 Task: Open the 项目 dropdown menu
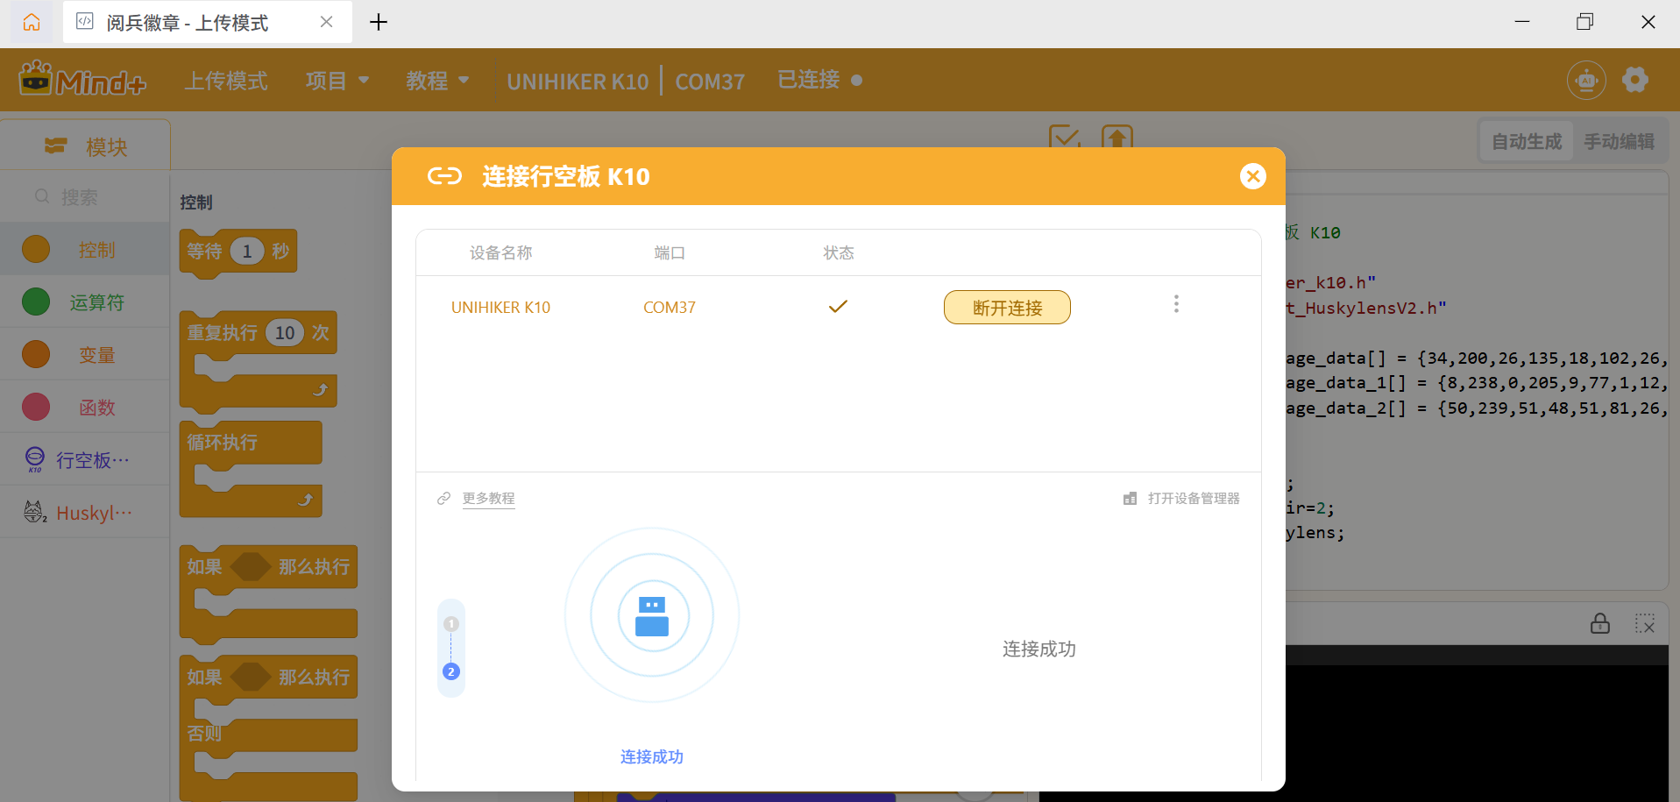pyautogui.click(x=337, y=81)
